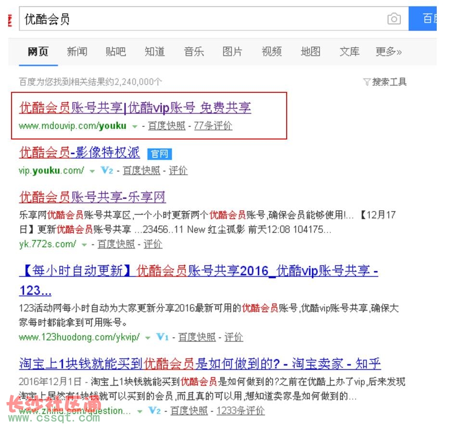
Task: Select the 网页 tab
Action: pos(38,51)
